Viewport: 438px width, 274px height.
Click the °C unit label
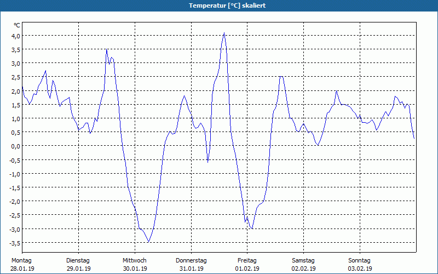click(17, 25)
